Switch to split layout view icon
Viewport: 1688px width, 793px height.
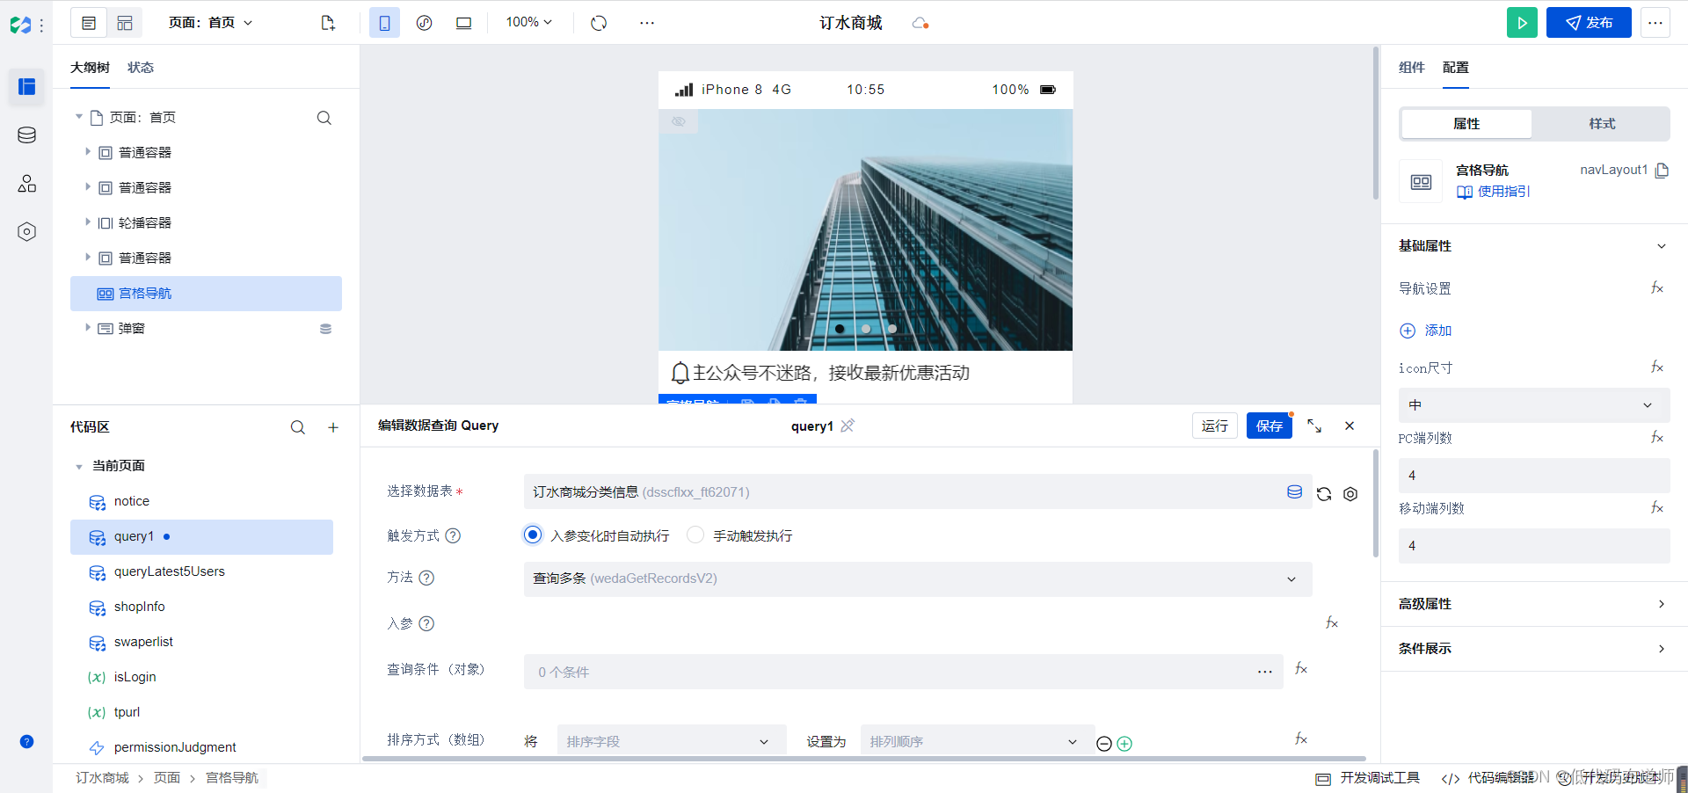pos(125,23)
